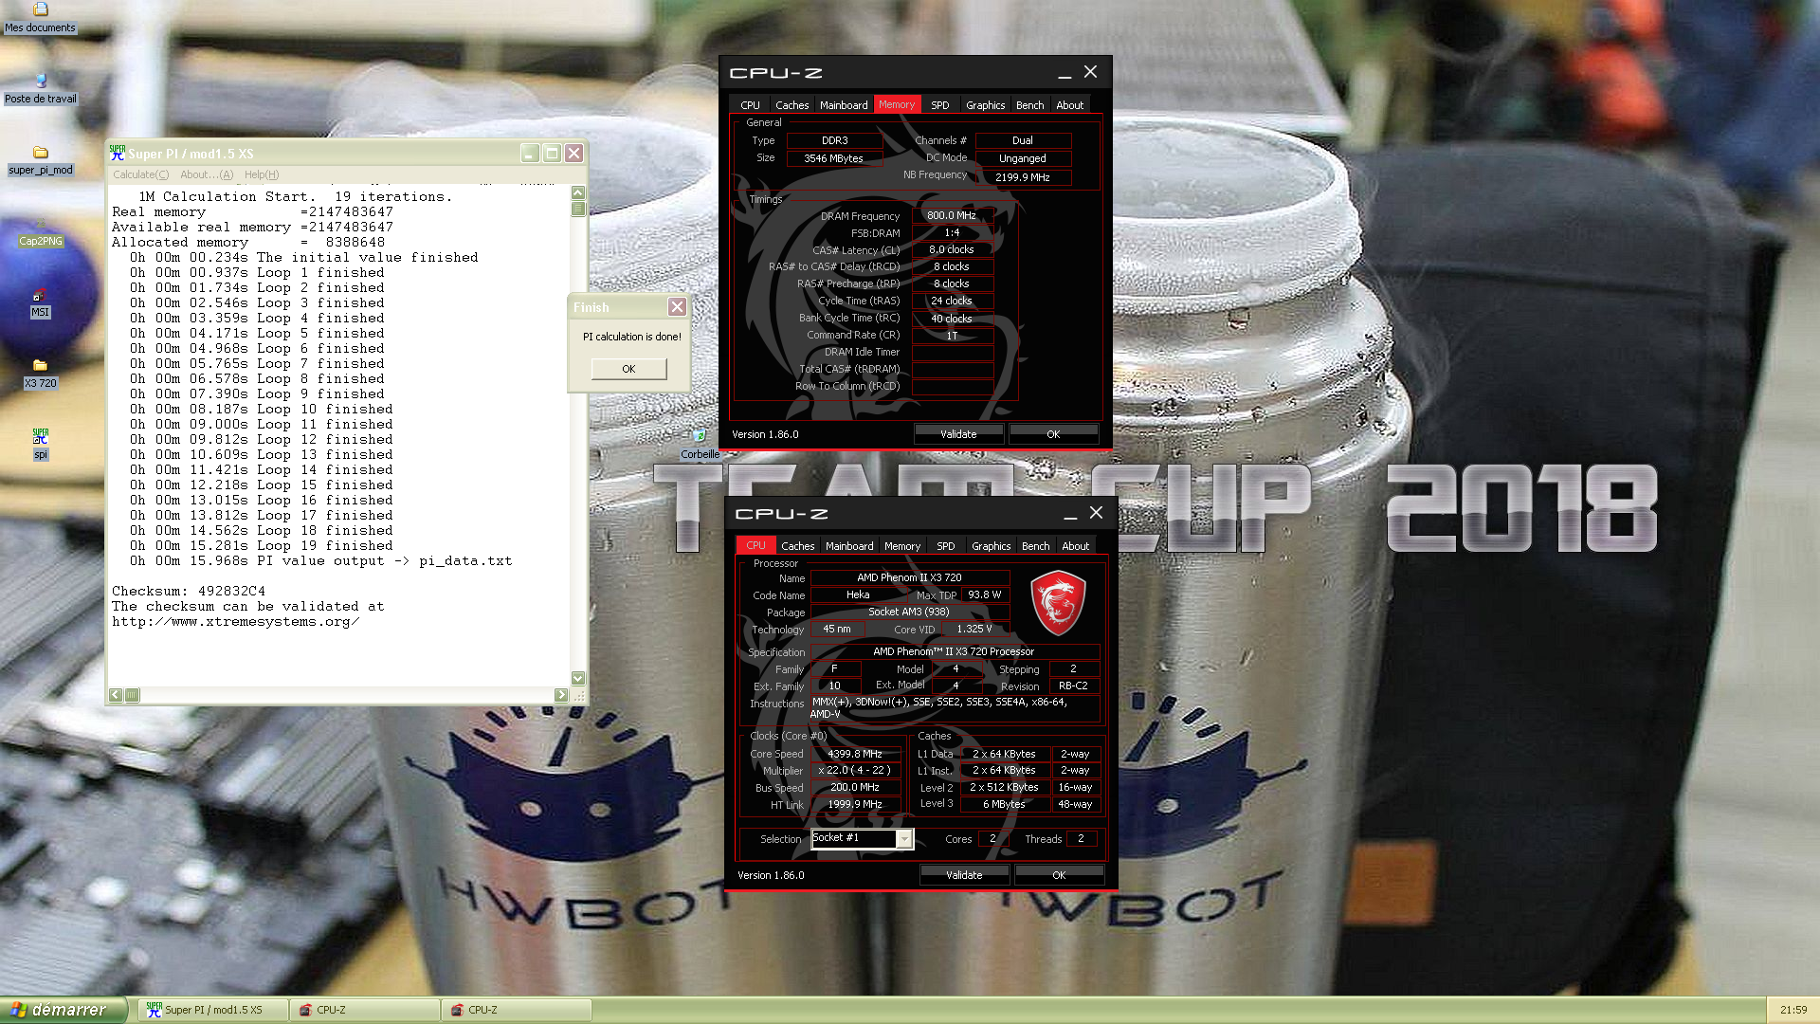Switch to Graphics tab in lower CPU-Z
This screenshot has width=1820, height=1024.
click(991, 546)
